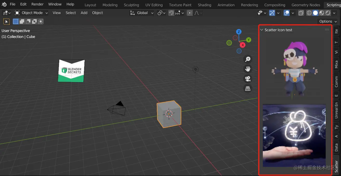Choose Subtract existing selection mode icon

28,22
